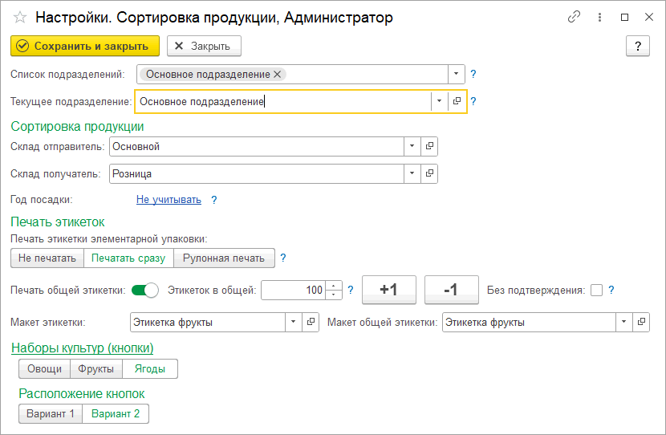Switch to the Овощи culture set
The width and height of the screenshot is (666, 435).
tap(44, 368)
